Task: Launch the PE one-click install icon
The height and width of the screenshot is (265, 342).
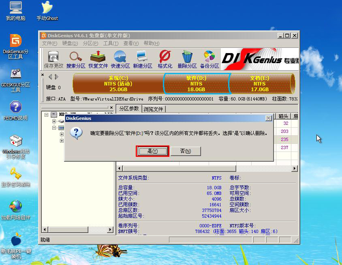Action: click(x=16, y=246)
